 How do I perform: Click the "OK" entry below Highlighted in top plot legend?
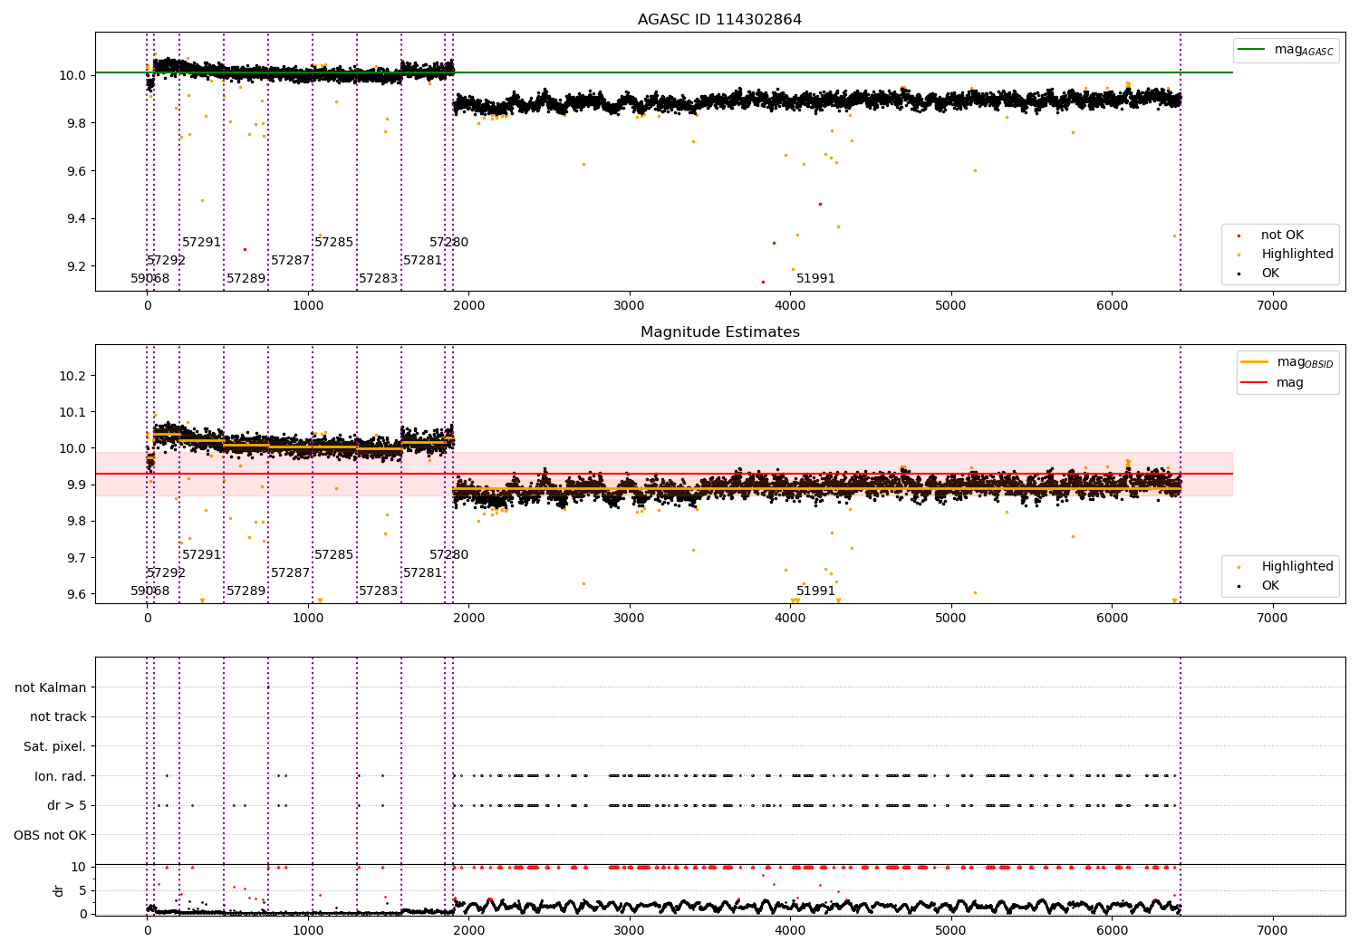pos(1258,274)
